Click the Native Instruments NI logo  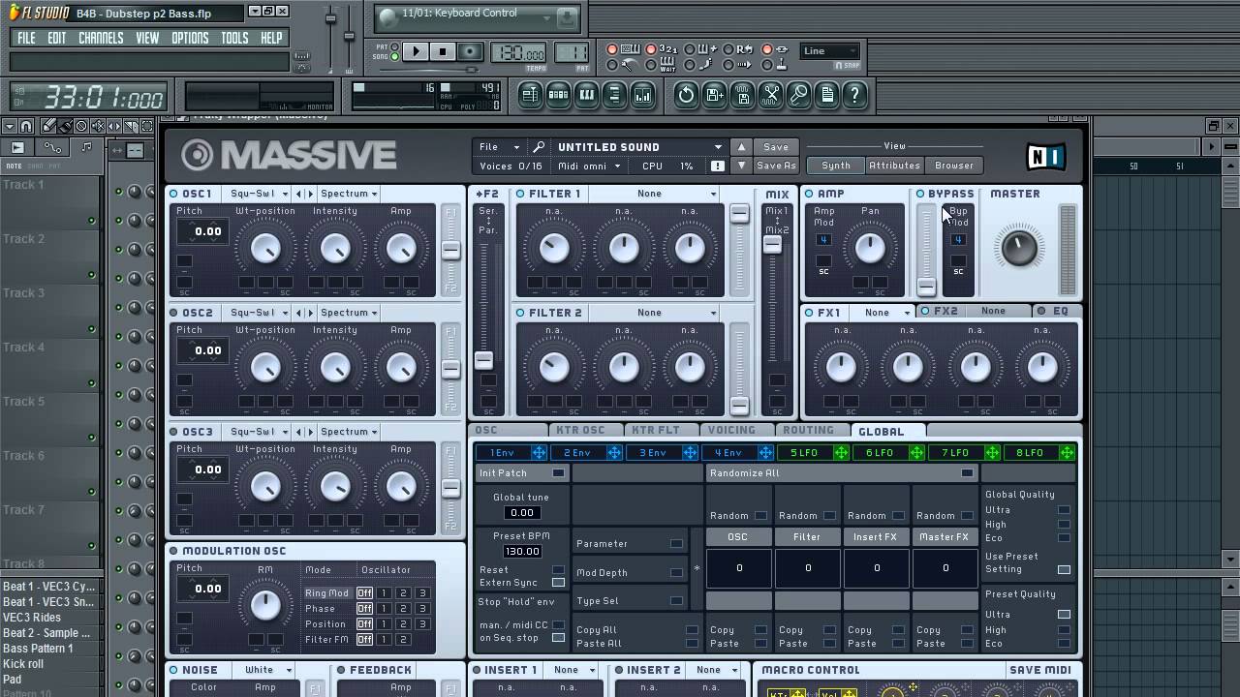(x=1045, y=156)
